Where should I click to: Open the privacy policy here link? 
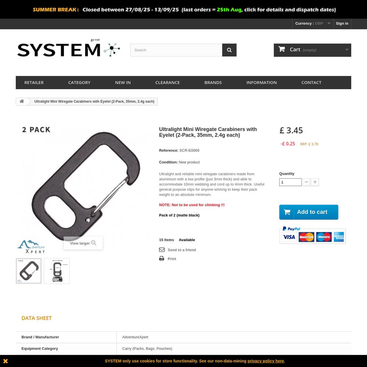point(266,361)
